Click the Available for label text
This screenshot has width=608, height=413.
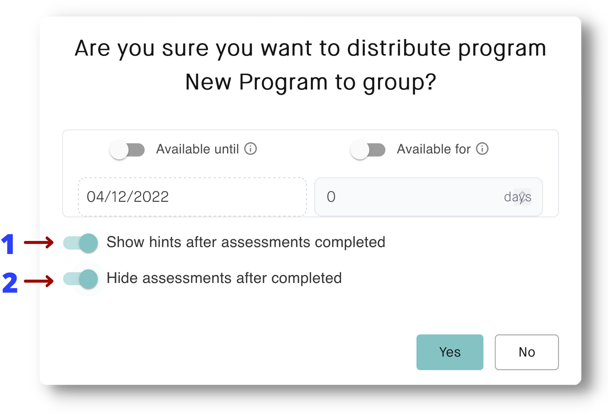pos(433,149)
